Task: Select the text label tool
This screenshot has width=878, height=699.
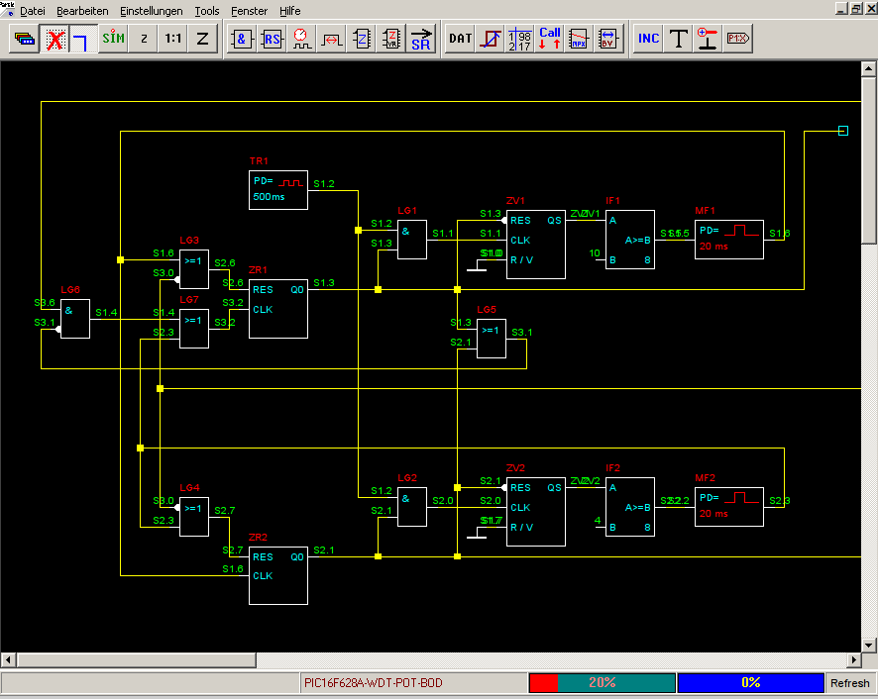Action: tap(679, 39)
